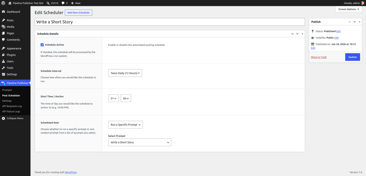Click the Edit Scheduler page heading
The width and height of the screenshot is (366, 176).
pos(49,12)
